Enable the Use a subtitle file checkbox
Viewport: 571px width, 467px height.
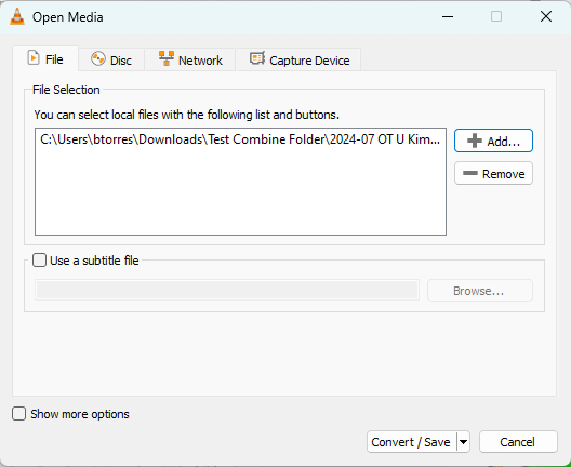pyautogui.click(x=39, y=260)
